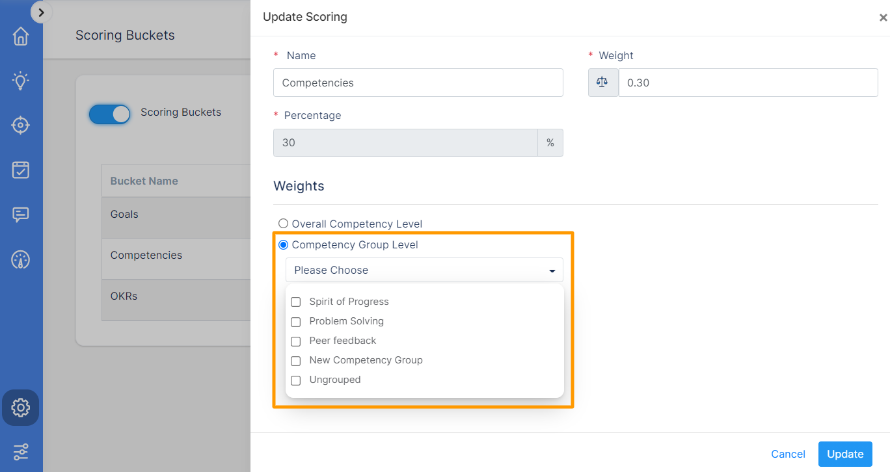Click the gauge dashboard sidebar icon

(x=21, y=259)
